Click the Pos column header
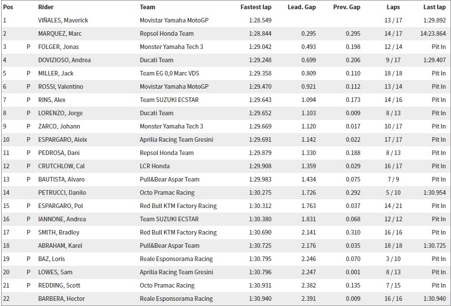The height and width of the screenshot is (306, 451). 8,7
